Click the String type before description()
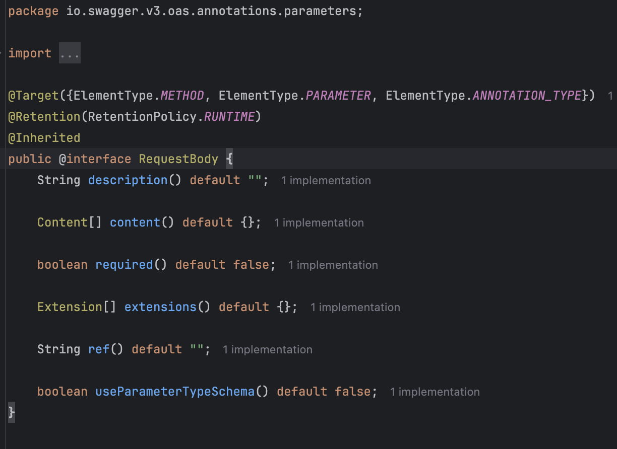The image size is (617, 449). click(x=58, y=180)
